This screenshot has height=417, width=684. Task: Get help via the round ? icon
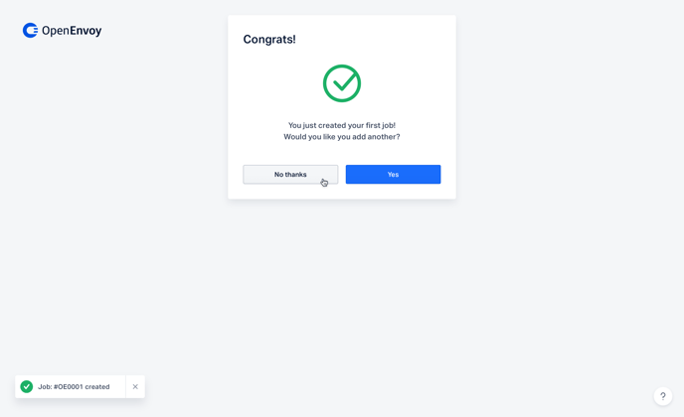(662, 396)
